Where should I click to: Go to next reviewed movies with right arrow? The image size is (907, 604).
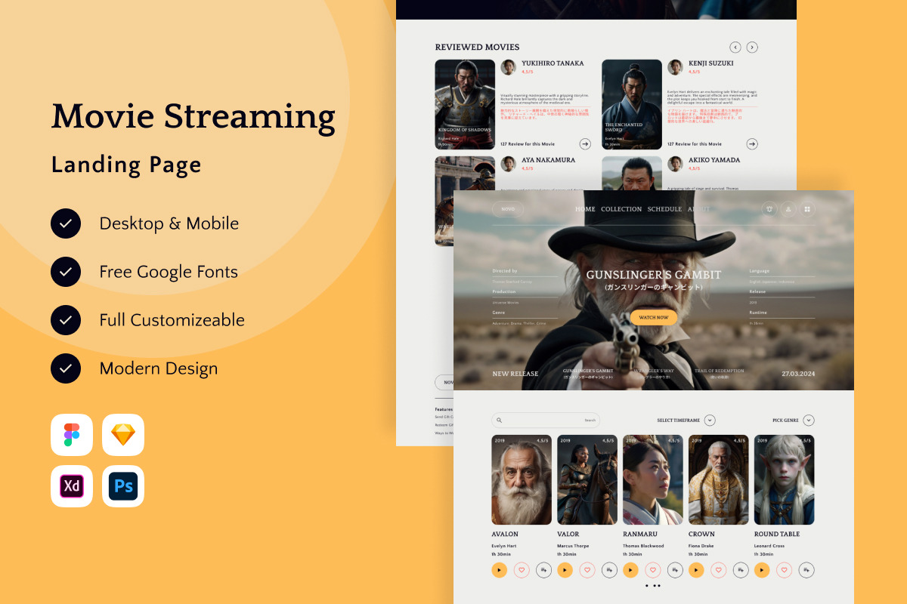click(x=752, y=48)
